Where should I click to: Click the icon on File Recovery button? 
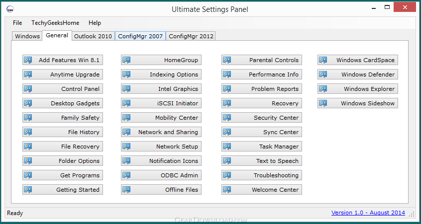tap(28, 147)
